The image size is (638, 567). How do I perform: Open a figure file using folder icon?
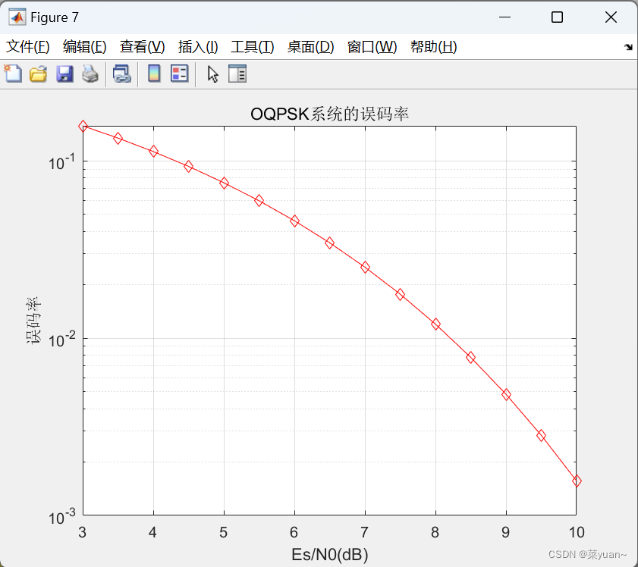38,74
